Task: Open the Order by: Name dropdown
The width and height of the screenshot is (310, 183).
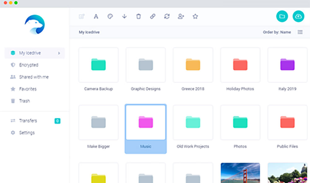Action: 277,32
